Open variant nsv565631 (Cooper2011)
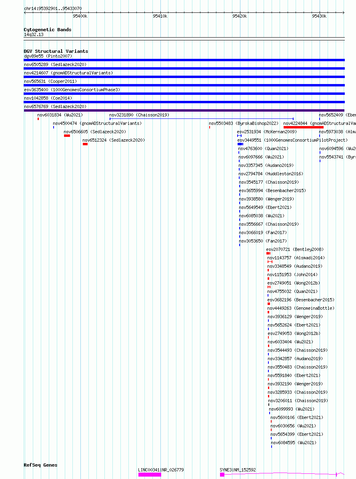The width and height of the screenshot is (356, 479). pyautogui.click(x=50, y=81)
